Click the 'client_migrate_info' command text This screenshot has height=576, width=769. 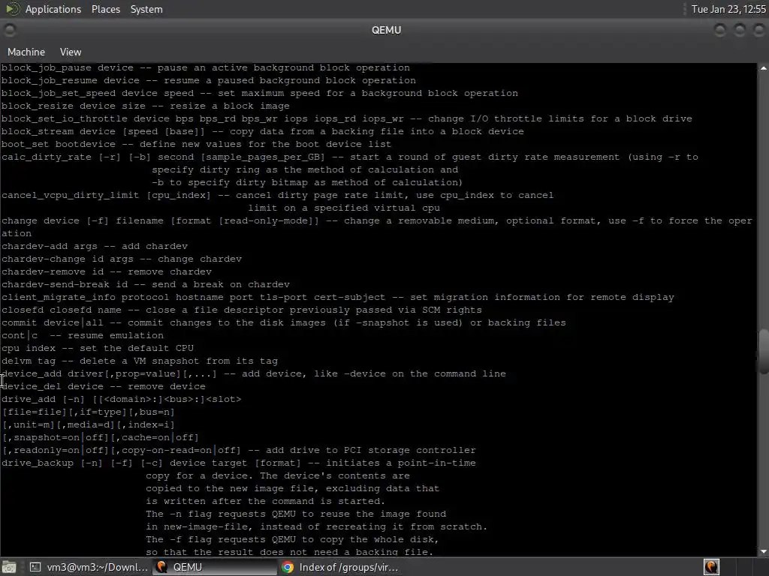coord(59,297)
